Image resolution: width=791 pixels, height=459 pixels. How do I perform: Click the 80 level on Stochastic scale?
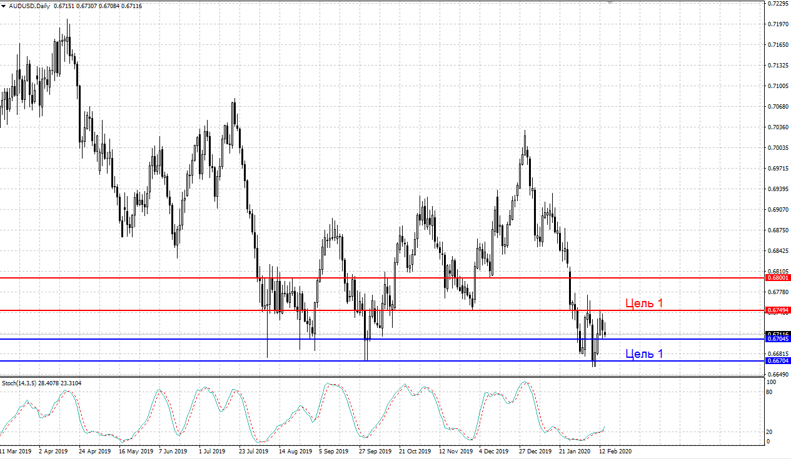(770, 392)
